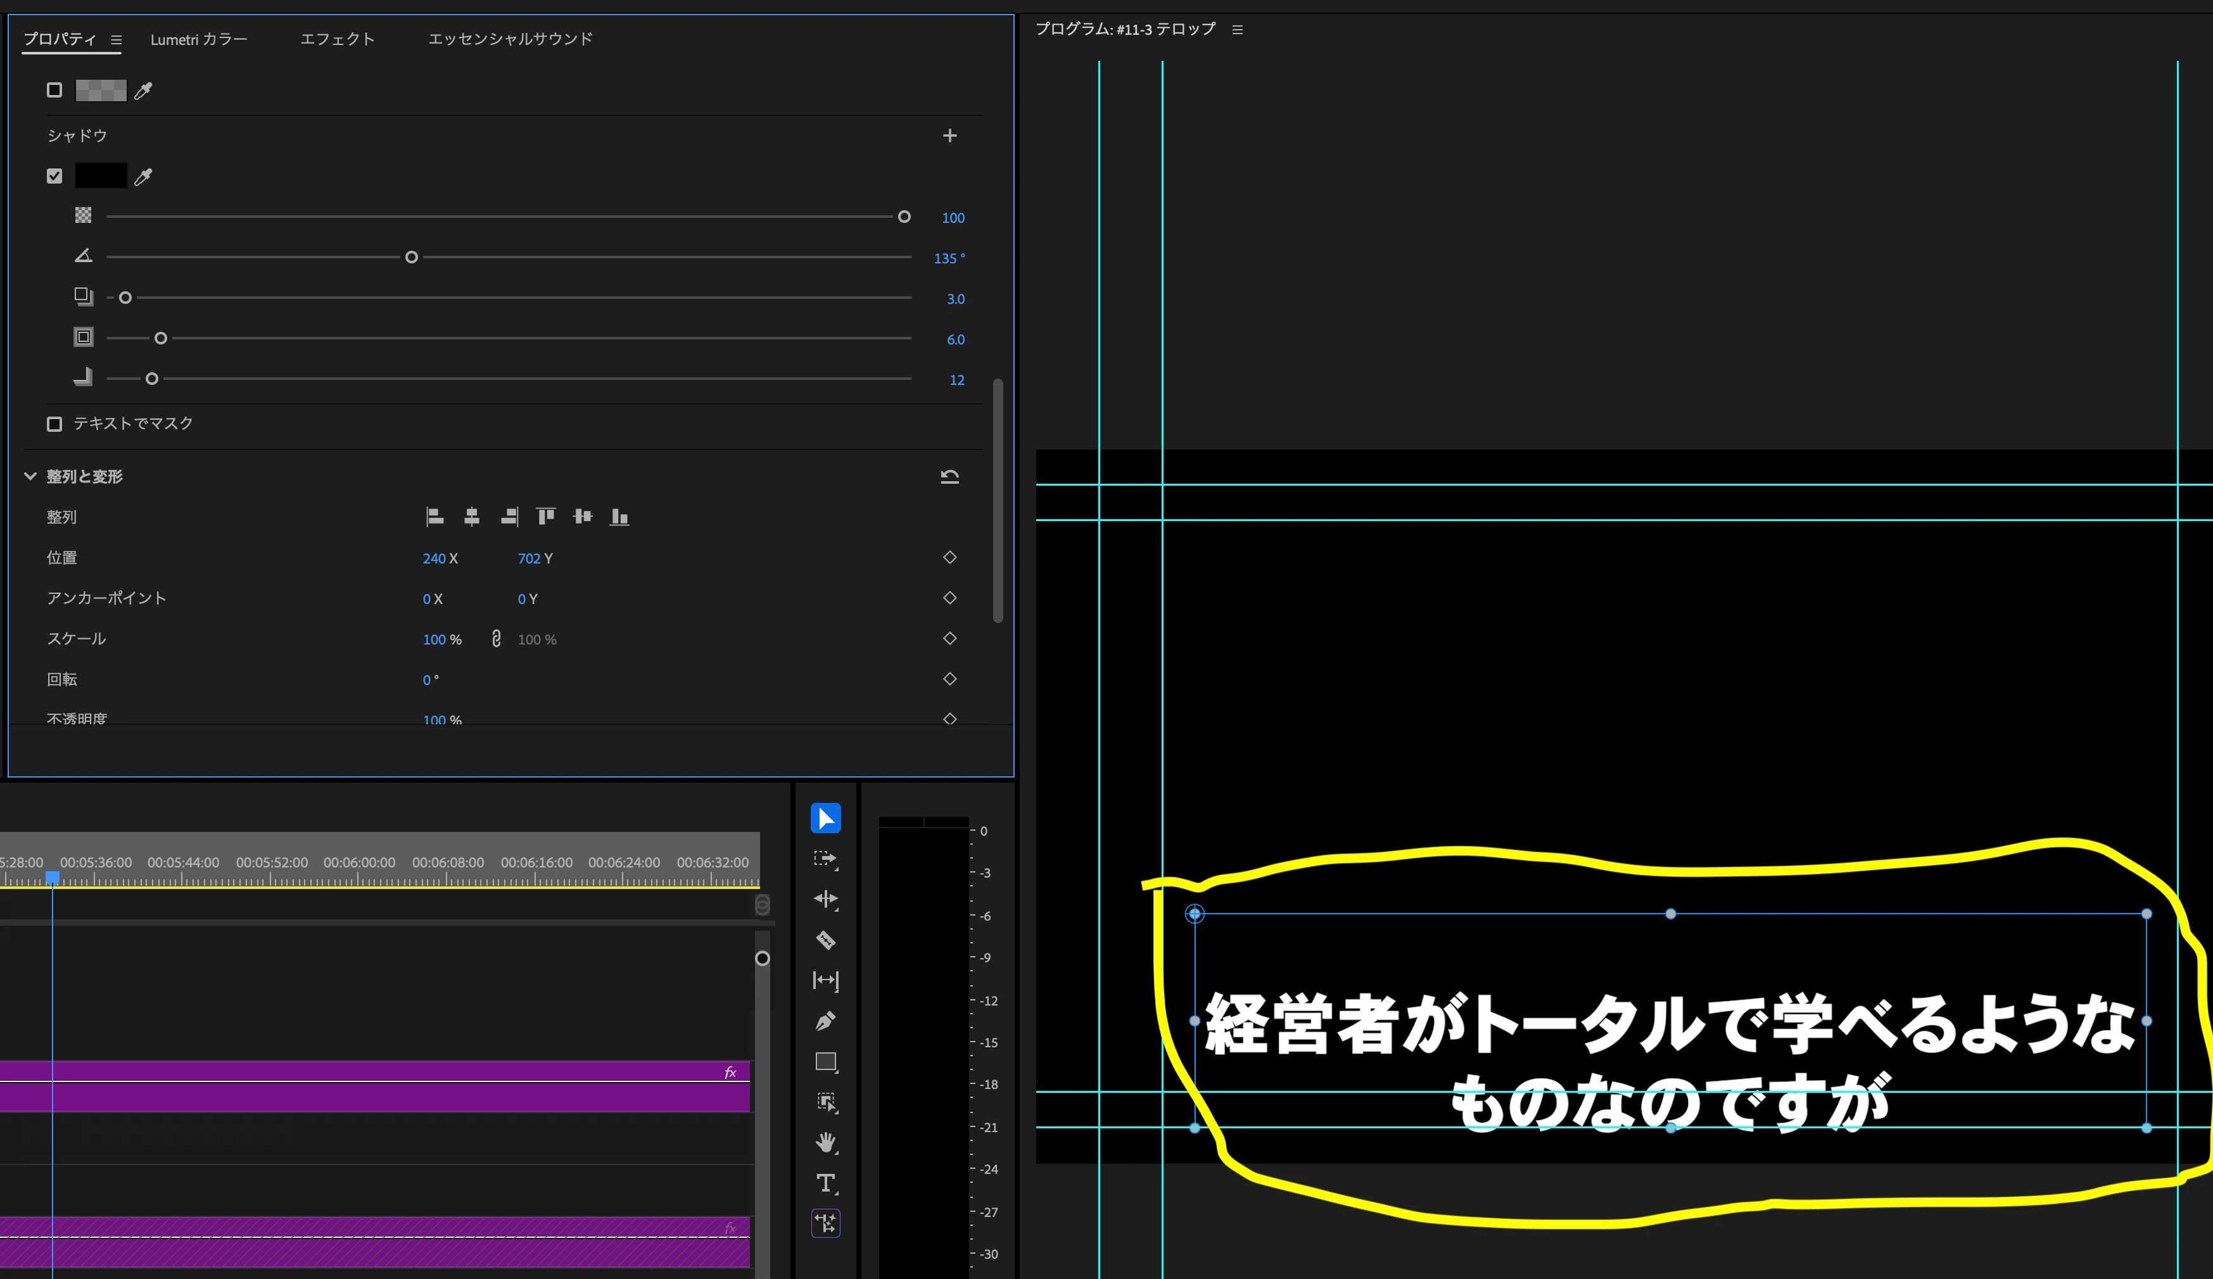Add another shadow with plus button
Image resolution: width=2213 pixels, height=1279 pixels.
coord(949,135)
